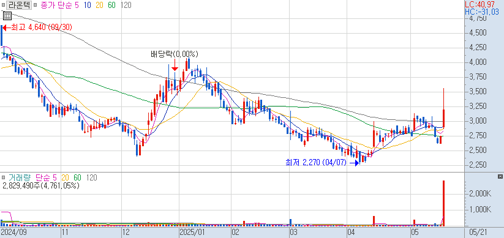Click the 3,500 price axis label

pyautogui.click(x=478, y=92)
